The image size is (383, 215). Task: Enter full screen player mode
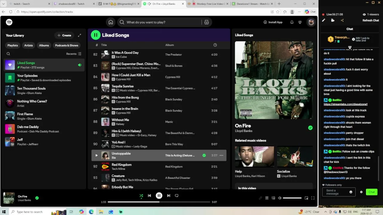[x=313, y=198]
